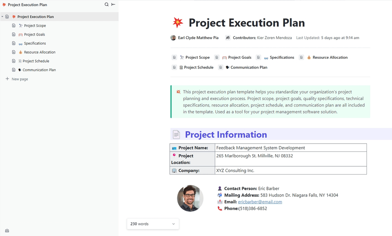Click author Earl Clyde Matthew Pia avatar

click(x=173, y=38)
